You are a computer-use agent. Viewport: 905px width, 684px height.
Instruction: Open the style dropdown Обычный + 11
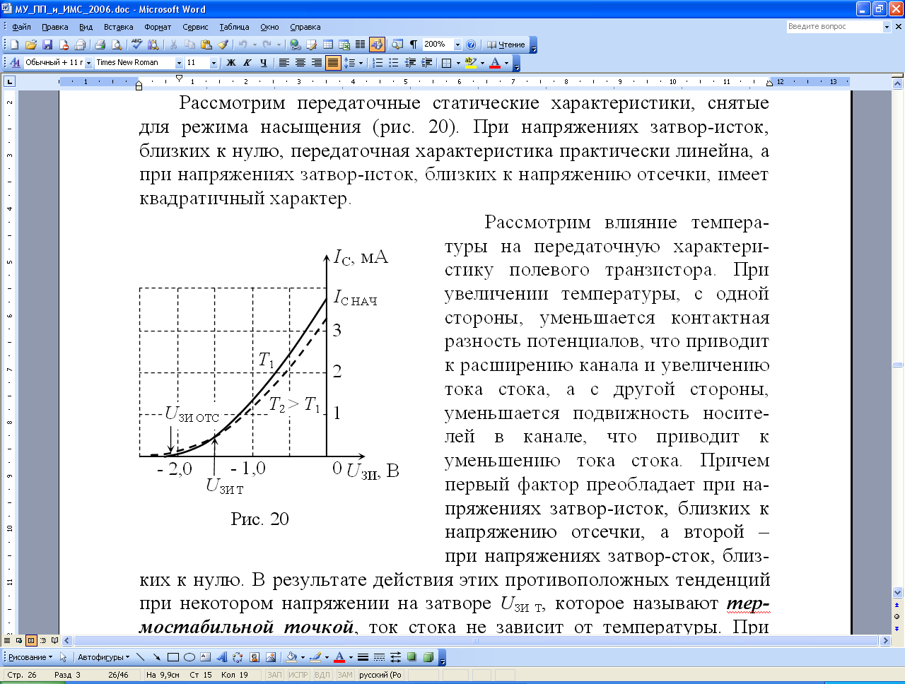point(88,63)
